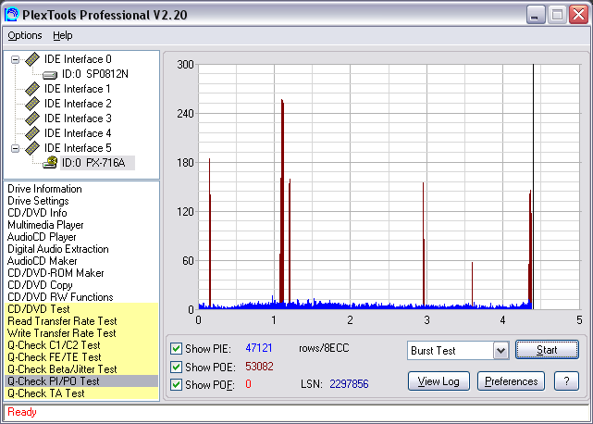Open the Help menu
Viewport: 593px width, 424px height.
coord(62,35)
